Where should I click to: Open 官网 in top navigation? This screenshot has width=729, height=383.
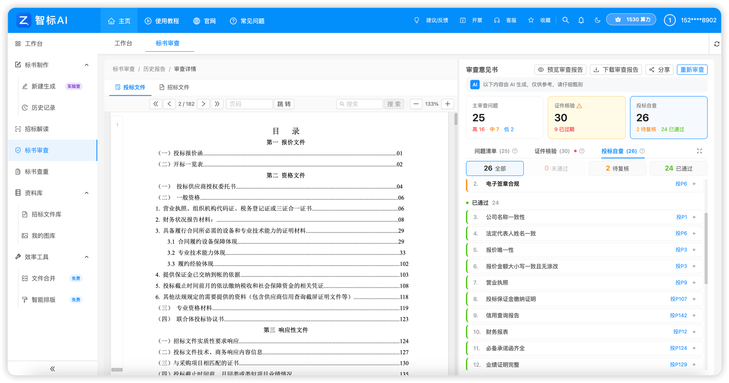[204, 21]
